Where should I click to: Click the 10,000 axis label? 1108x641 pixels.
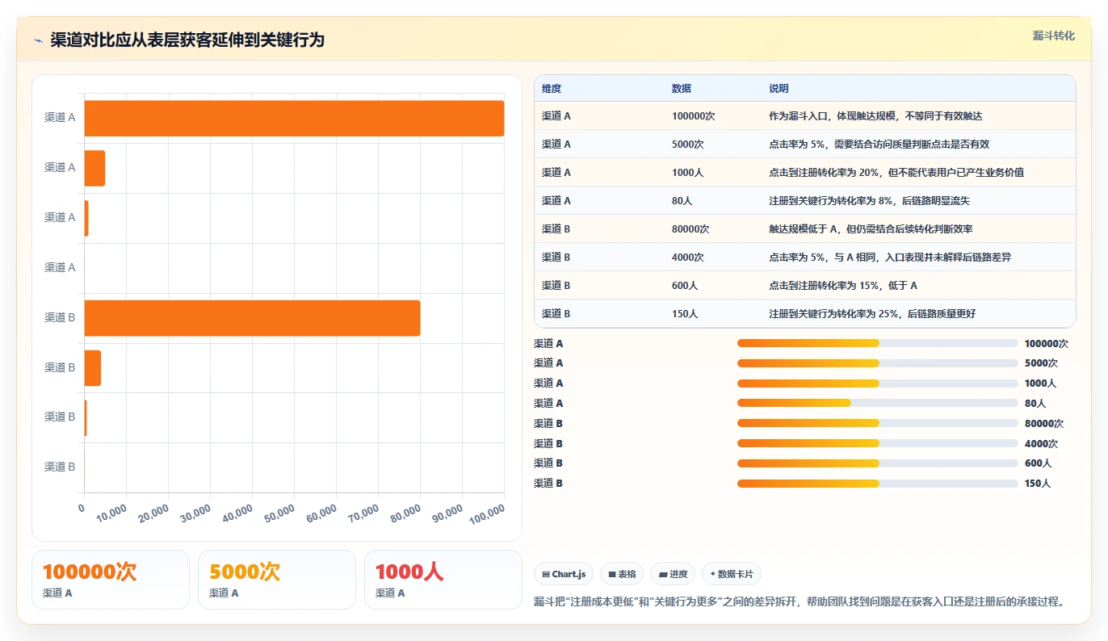(112, 513)
